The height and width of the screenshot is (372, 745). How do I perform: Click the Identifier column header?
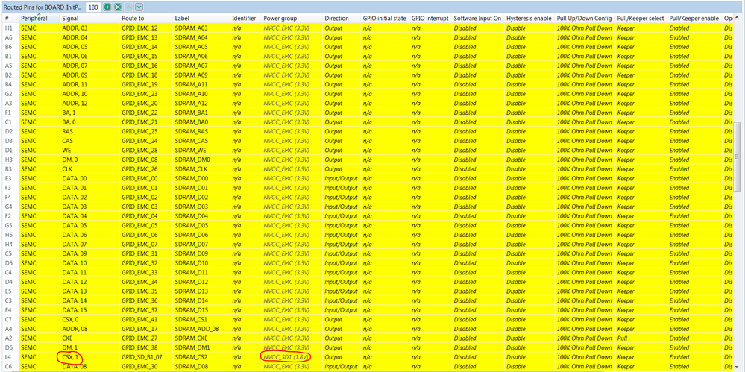(x=245, y=18)
